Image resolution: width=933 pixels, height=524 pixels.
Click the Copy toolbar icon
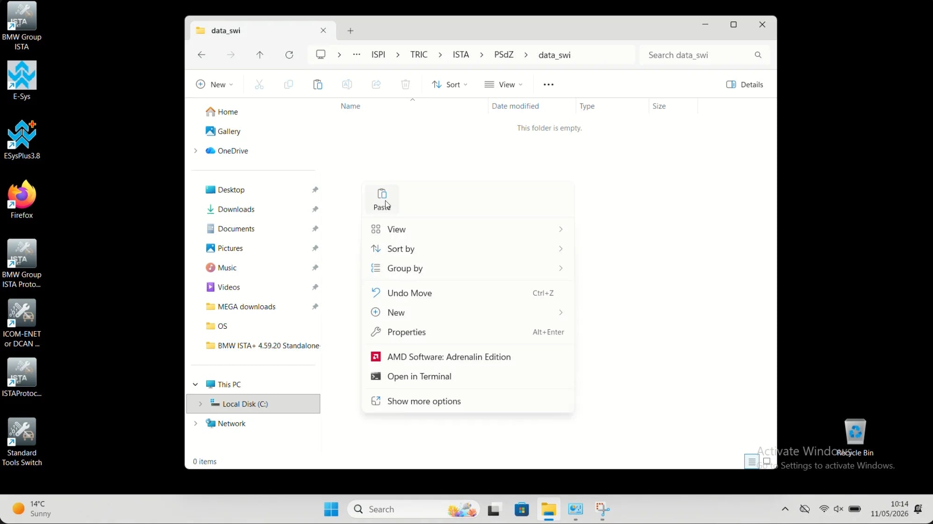(x=288, y=85)
